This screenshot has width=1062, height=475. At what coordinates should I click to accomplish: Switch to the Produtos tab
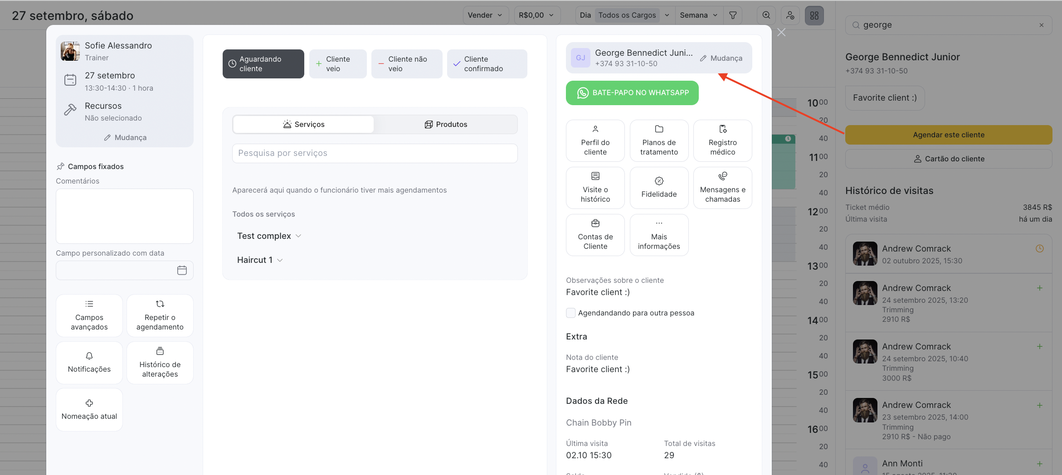click(446, 125)
